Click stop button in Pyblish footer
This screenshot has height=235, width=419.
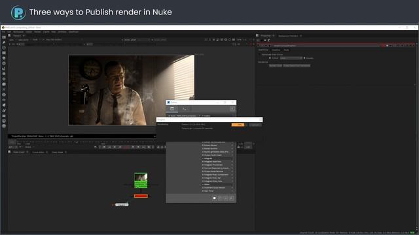coord(214,198)
